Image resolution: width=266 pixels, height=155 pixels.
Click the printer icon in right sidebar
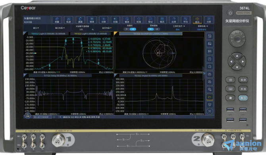(210, 66)
